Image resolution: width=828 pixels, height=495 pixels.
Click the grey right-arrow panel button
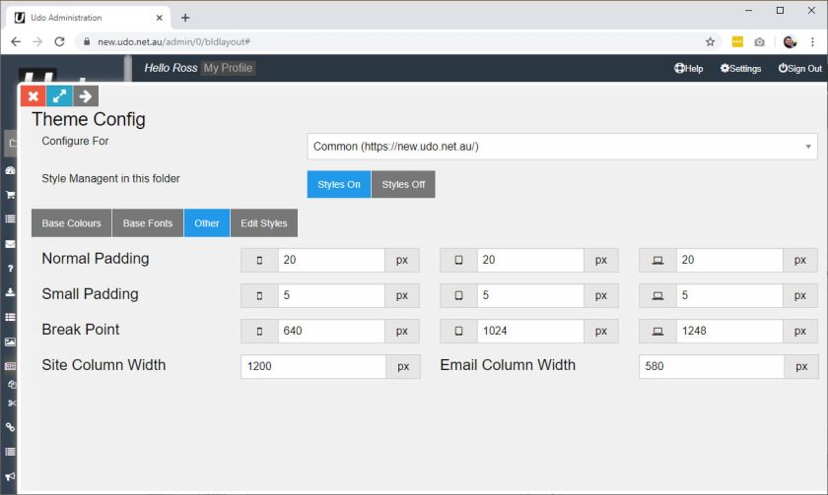tap(86, 96)
